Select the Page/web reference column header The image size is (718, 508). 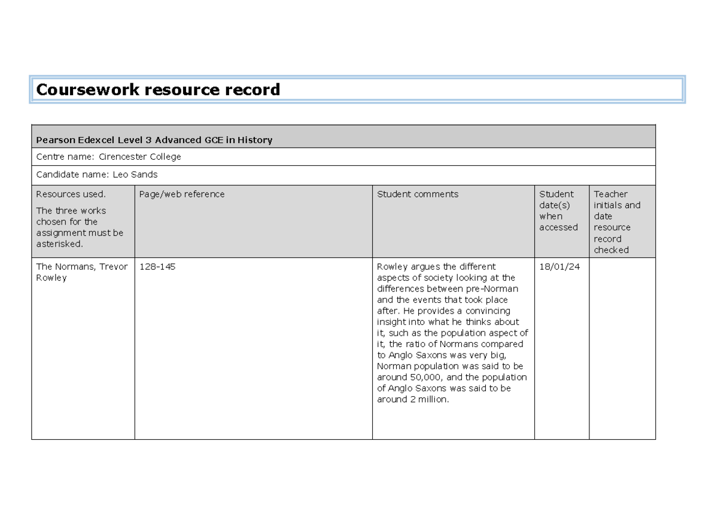pos(181,194)
